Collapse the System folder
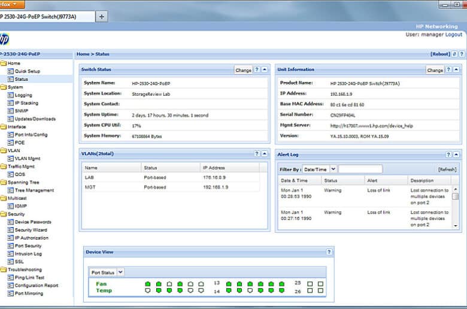This screenshot has width=467, height=309. [x=3, y=87]
